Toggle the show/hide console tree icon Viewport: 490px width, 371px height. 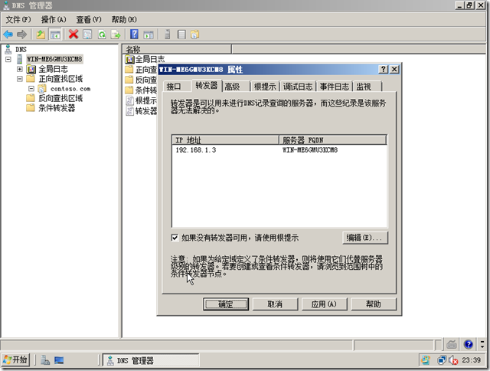[55, 34]
